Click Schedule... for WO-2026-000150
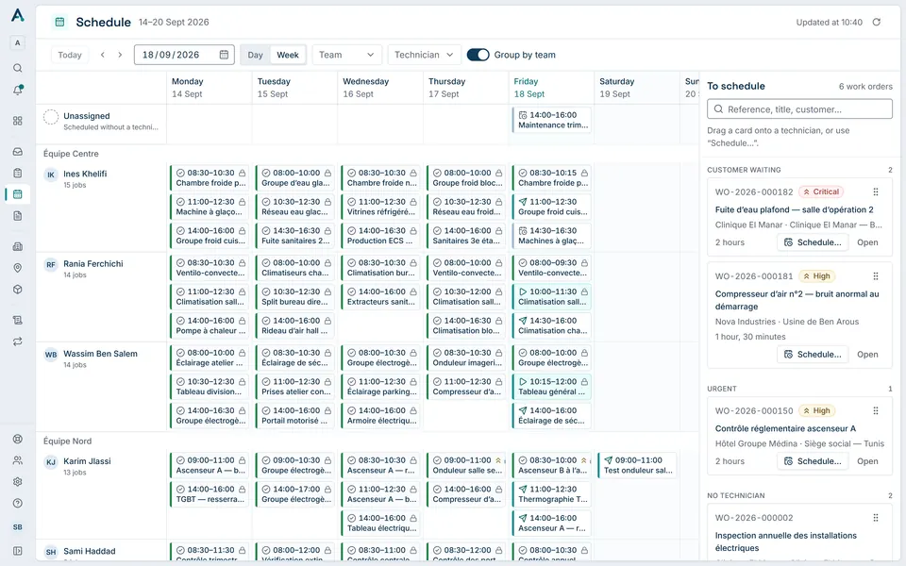 click(x=813, y=461)
